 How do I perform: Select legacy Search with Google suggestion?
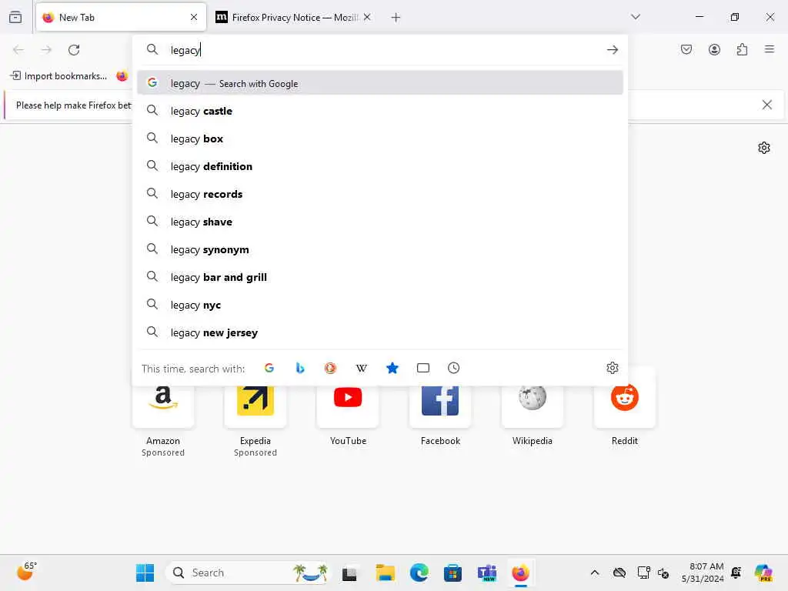[380, 83]
